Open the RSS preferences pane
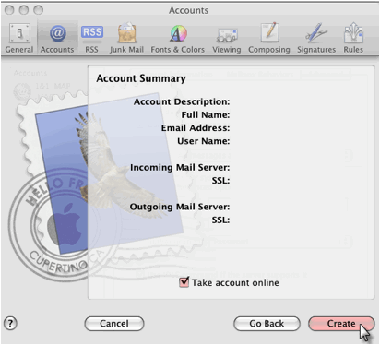This screenshot has height=345, width=380. tap(91, 38)
